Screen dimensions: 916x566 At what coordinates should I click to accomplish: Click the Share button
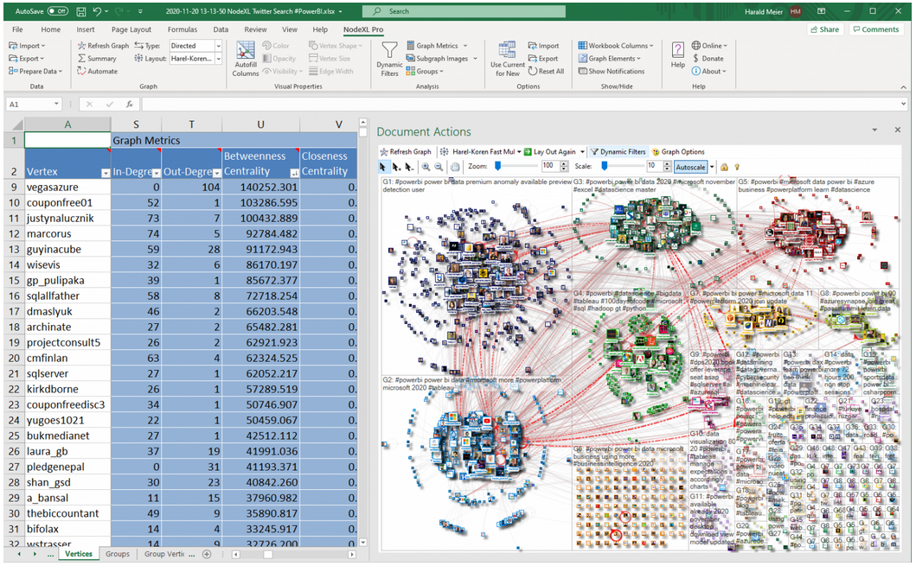pos(824,29)
